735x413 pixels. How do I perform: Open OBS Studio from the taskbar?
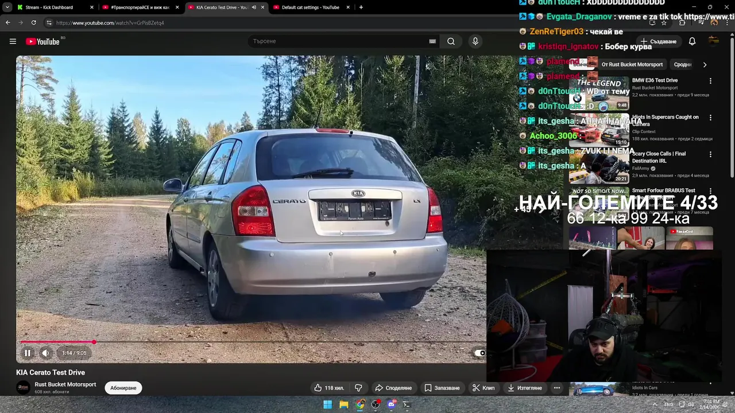click(x=376, y=404)
